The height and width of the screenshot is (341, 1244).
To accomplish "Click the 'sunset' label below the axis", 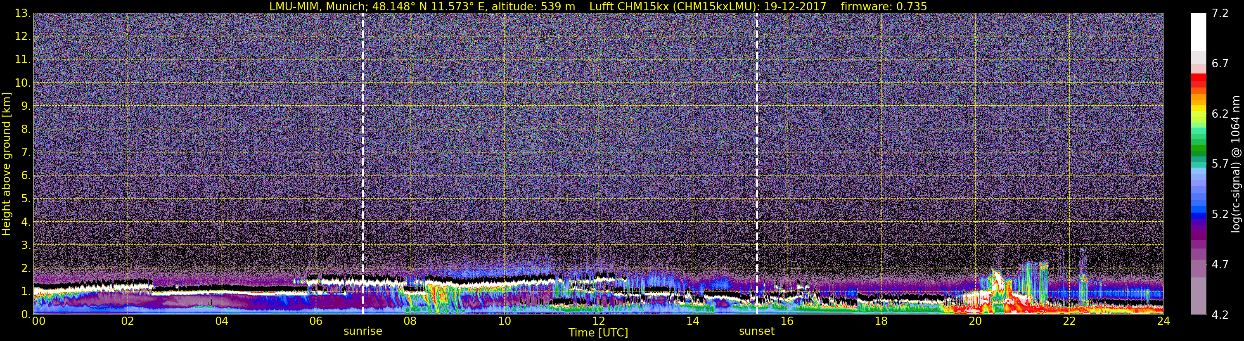I will tap(756, 332).
